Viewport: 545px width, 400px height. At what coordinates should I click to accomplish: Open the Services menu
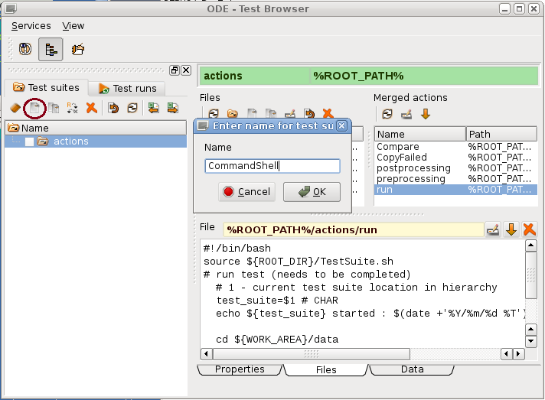tap(31, 25)
